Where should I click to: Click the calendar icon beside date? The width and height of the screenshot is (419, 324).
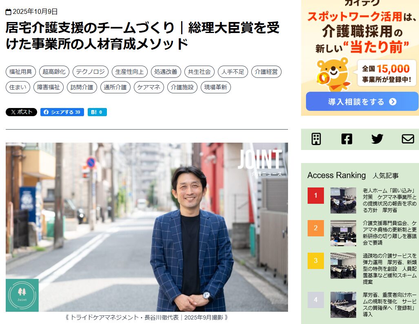pyautogui.click(x=8, y=12)
